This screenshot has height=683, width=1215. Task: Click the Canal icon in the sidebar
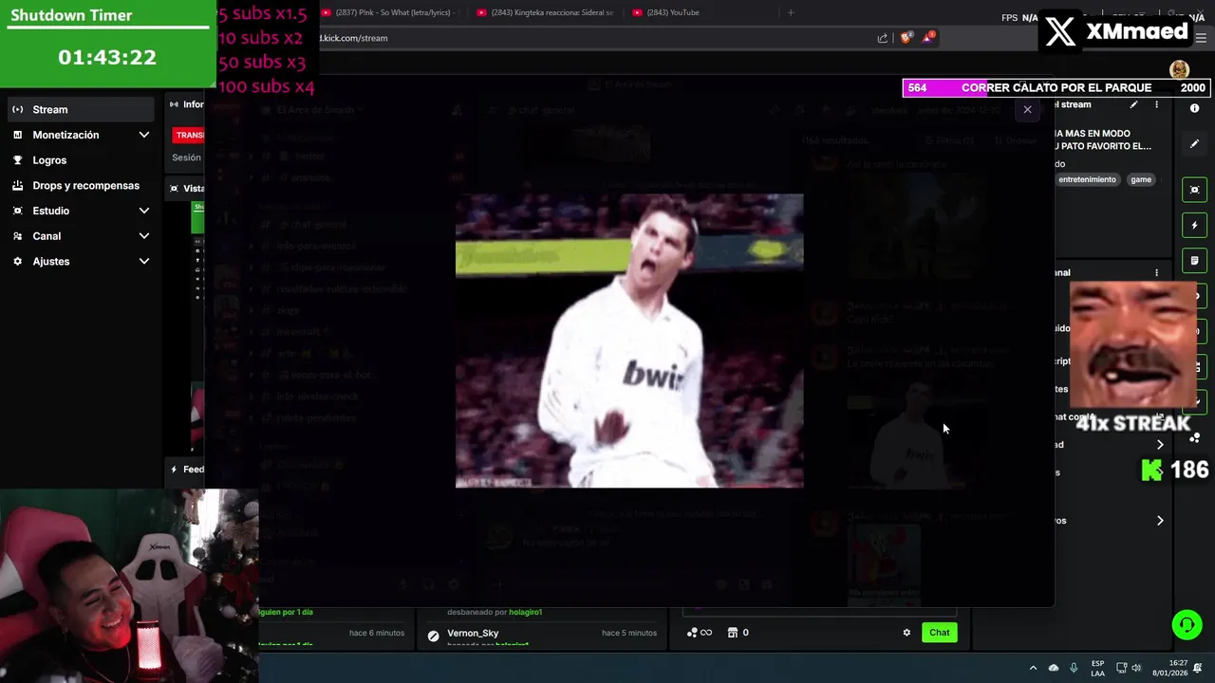point(17,236)
